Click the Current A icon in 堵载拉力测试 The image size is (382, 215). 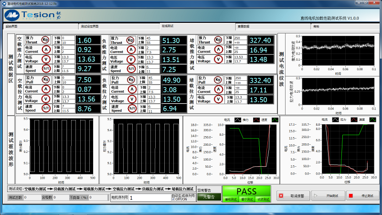(x=218, y=89)
